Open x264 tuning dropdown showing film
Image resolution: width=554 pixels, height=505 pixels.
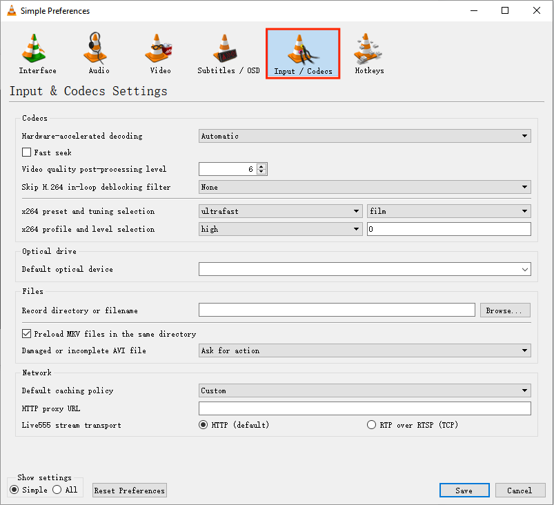click(x=448, y=211)
